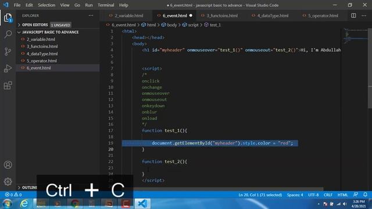The image size is (372, 209).
Task: Open 5_operator.html in Explorer tree
Action: [42, 61]
